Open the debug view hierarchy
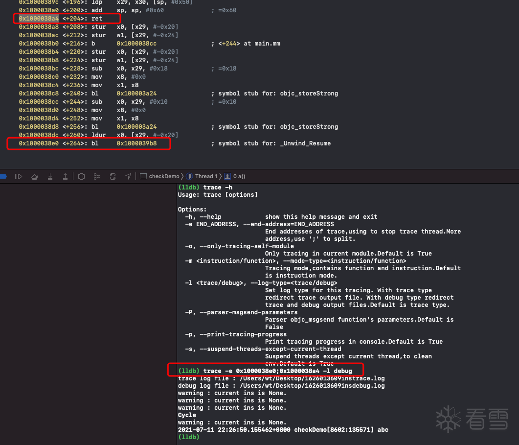The height and width of the screenshot is (445, 519). pos(82,176)
